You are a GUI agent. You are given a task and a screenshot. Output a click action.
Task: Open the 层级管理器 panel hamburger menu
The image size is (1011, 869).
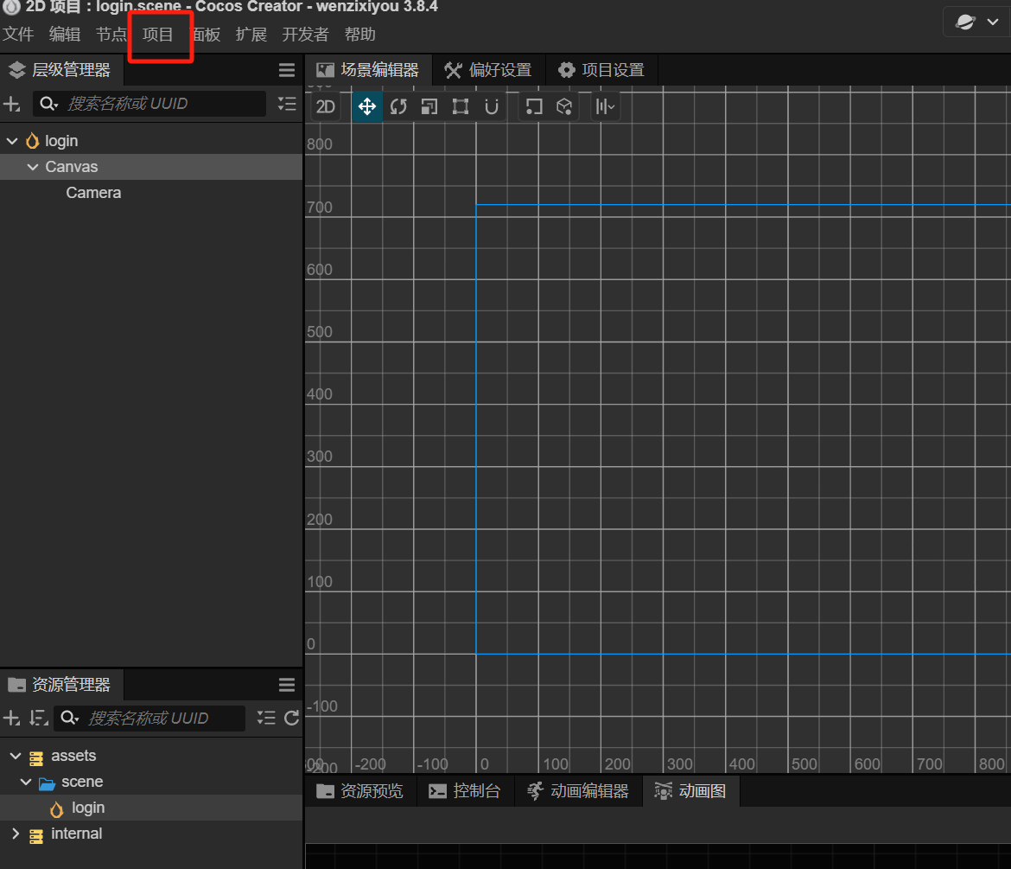(x=287, y=70)
